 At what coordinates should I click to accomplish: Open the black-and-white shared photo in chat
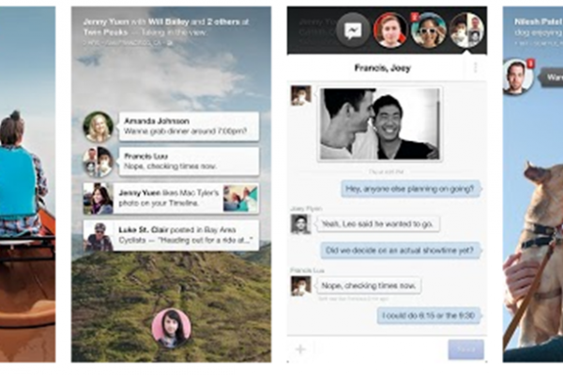pyautogui.click(x=379, y=124)
